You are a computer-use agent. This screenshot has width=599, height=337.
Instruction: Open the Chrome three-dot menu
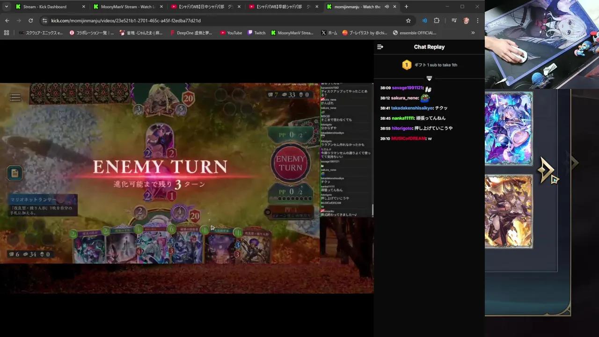477,21
